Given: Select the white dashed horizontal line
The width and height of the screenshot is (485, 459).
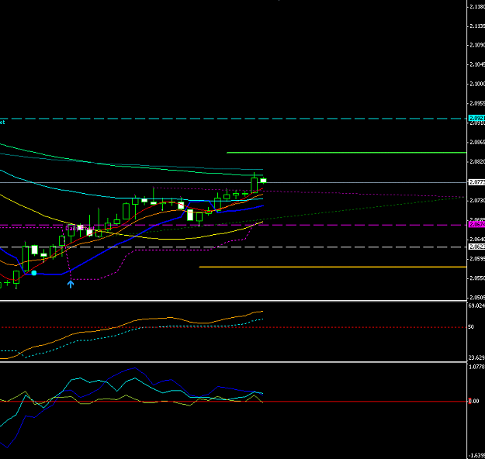Looking at the screenshot, I should (234, 247).
